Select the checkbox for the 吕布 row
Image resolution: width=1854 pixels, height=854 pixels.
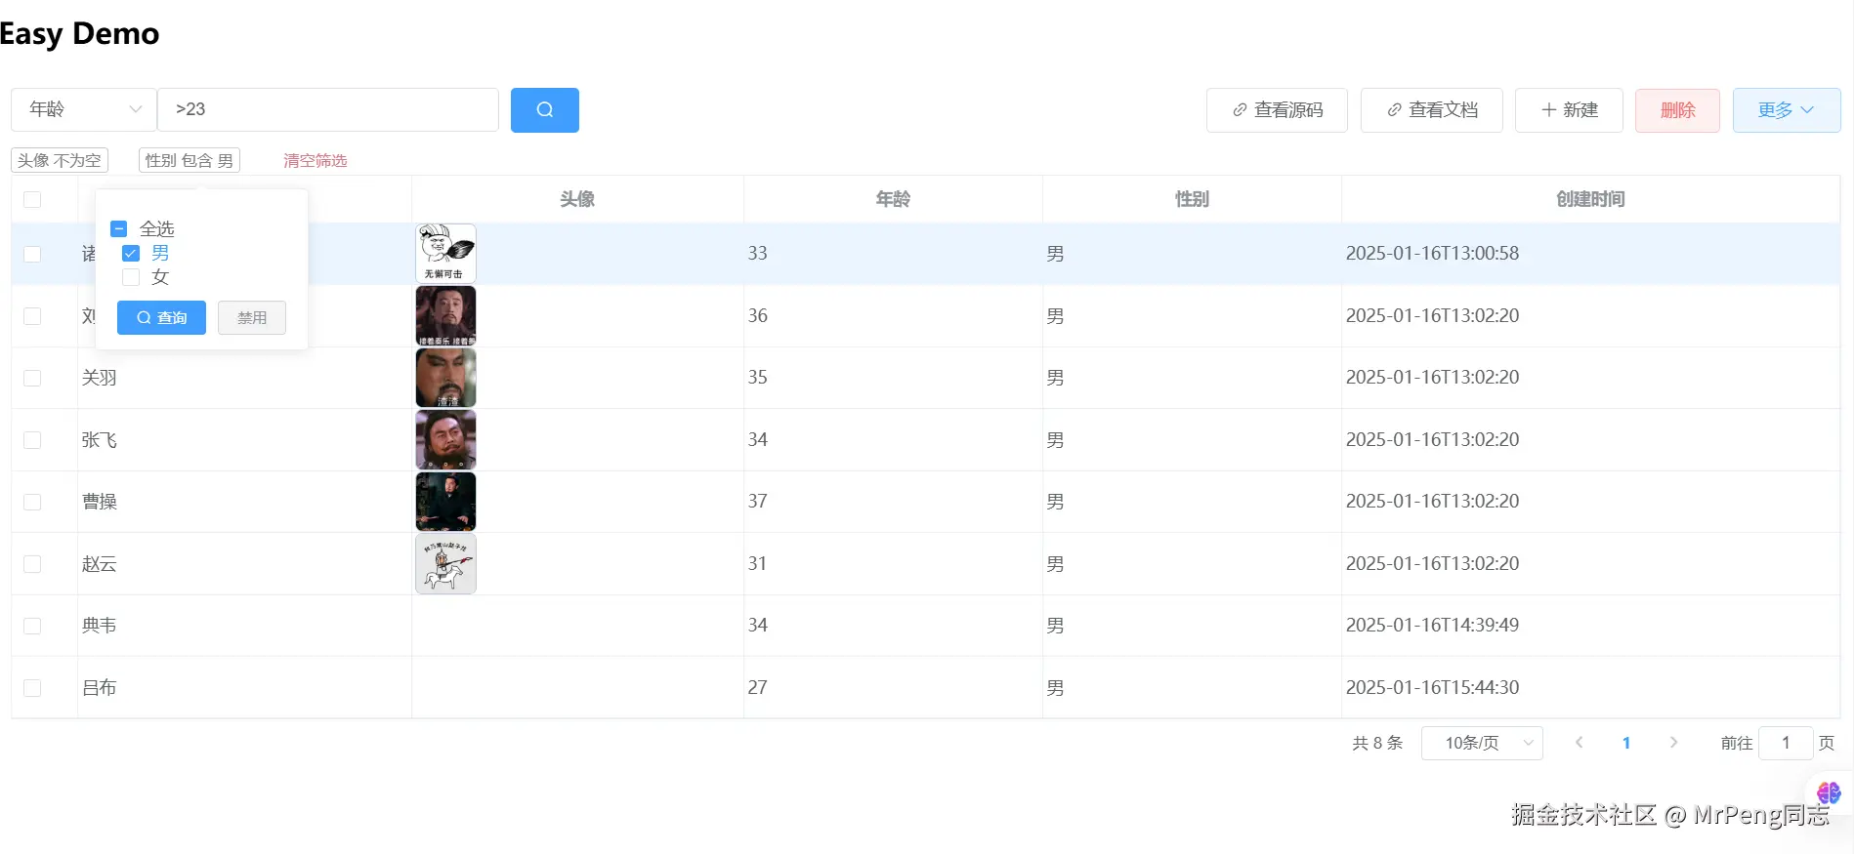[x=32, y=688]
